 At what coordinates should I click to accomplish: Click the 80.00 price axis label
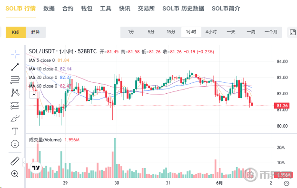pyautogui.click(x=282, y=126)
